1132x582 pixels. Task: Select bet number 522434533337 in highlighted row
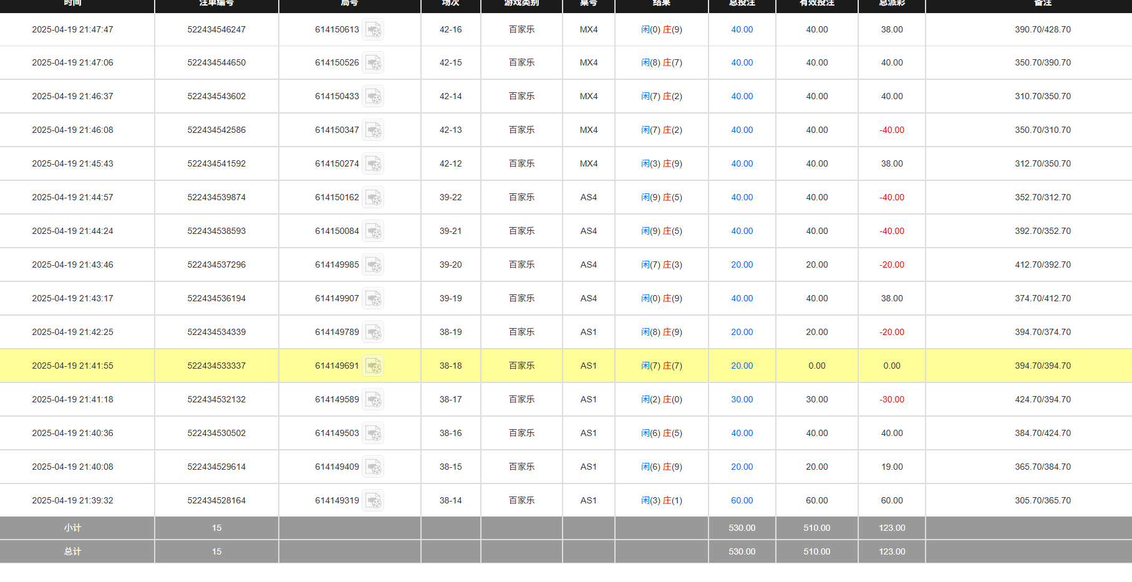pos(216,366)
